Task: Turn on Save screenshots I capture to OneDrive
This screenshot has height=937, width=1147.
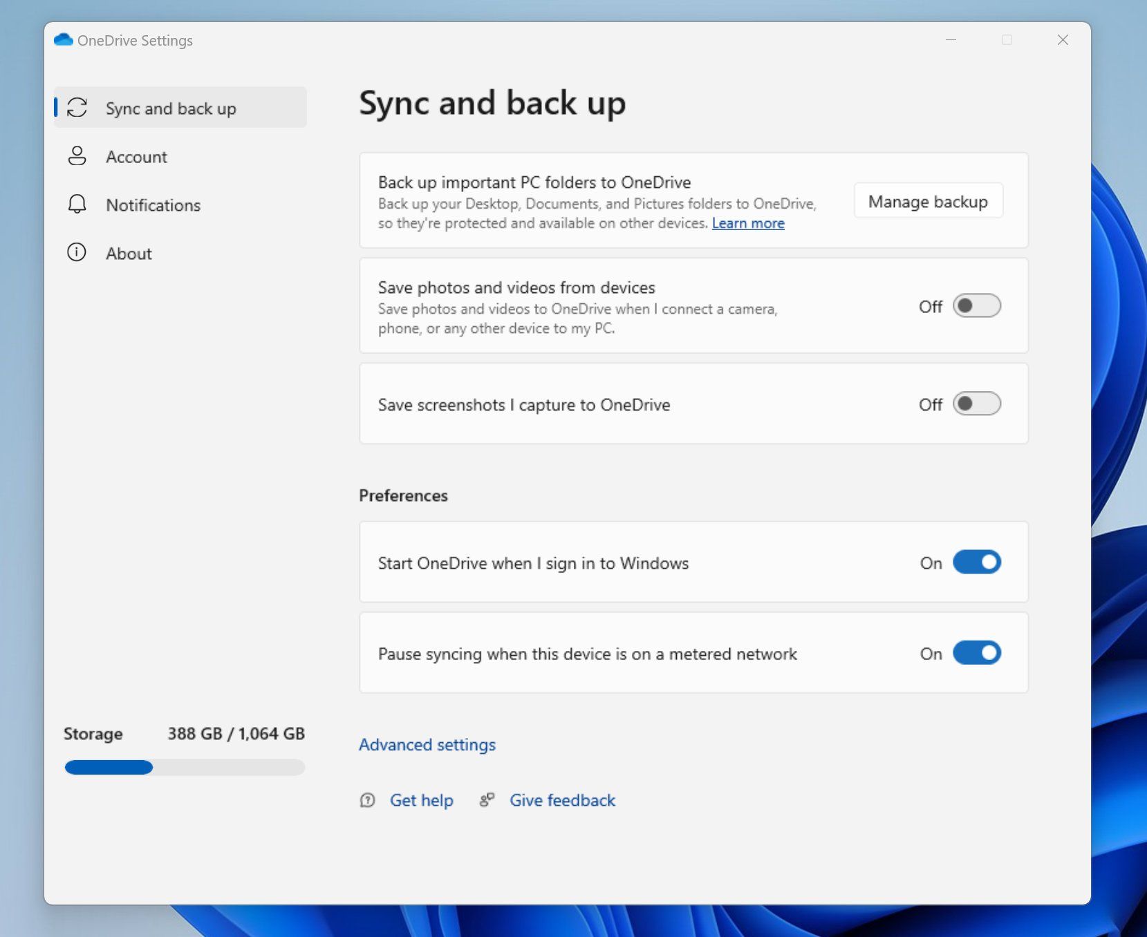Action: tap(977, 404)
